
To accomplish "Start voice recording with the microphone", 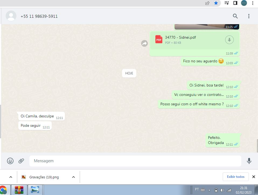I will (249, 161).
